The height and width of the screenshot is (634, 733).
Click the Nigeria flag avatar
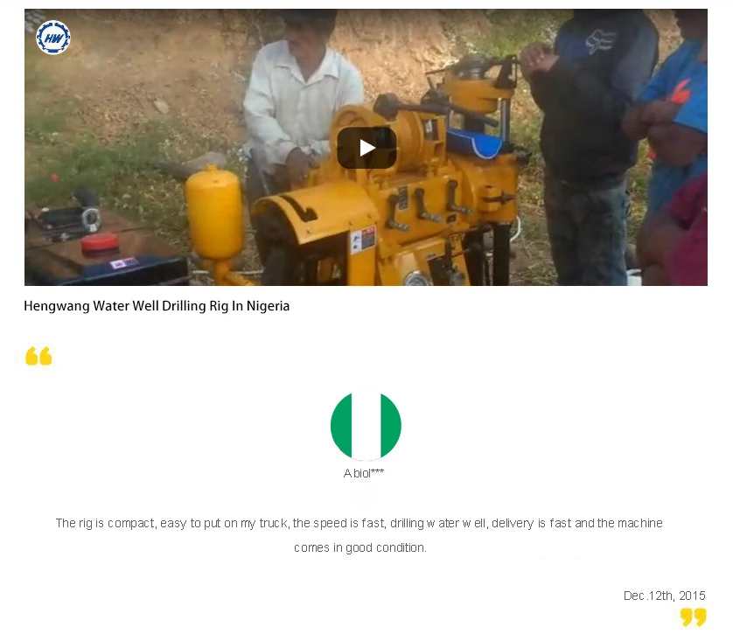(366, 426)
